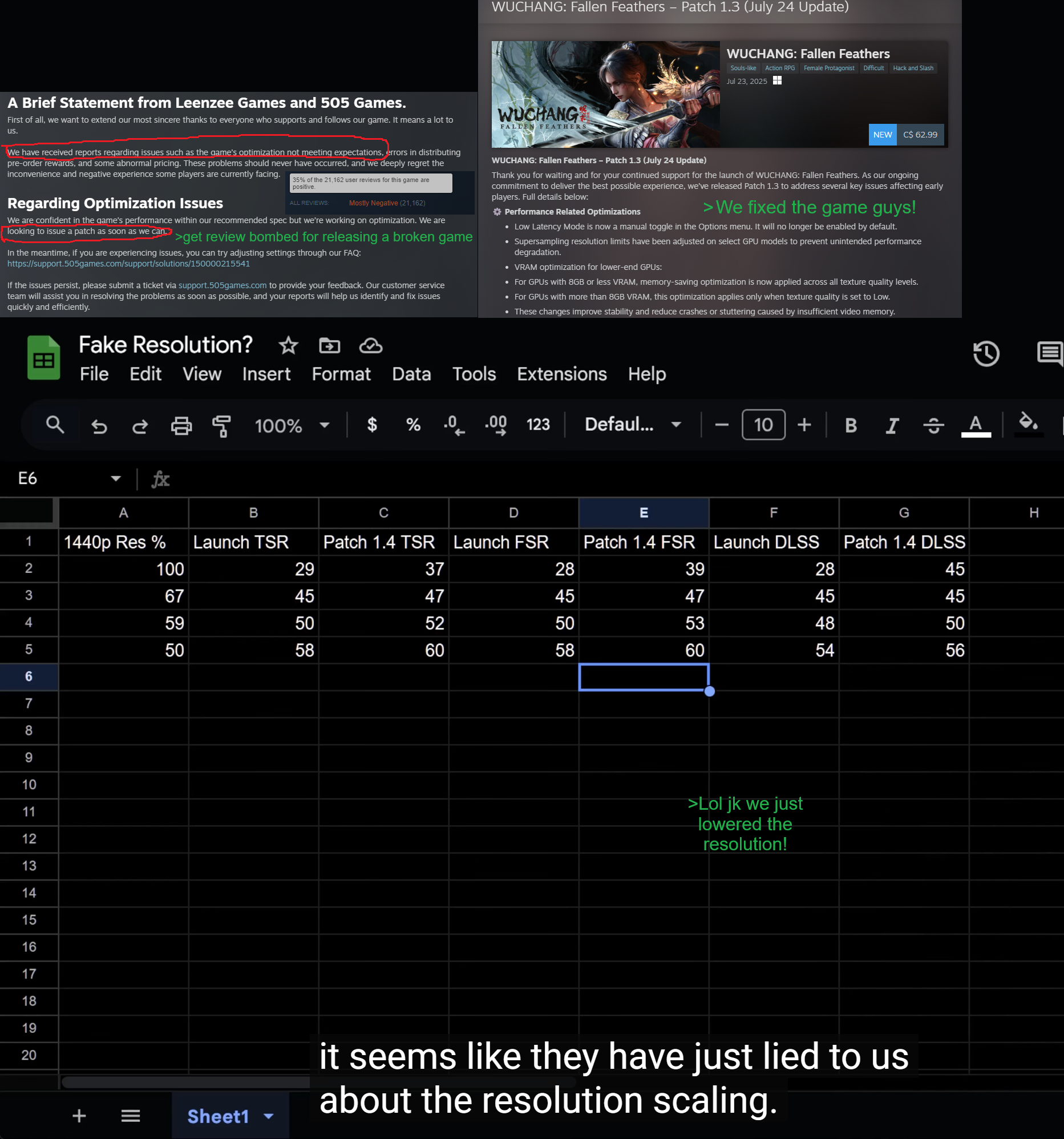Select cell 'Launch DLSS'

click(774, 542)
